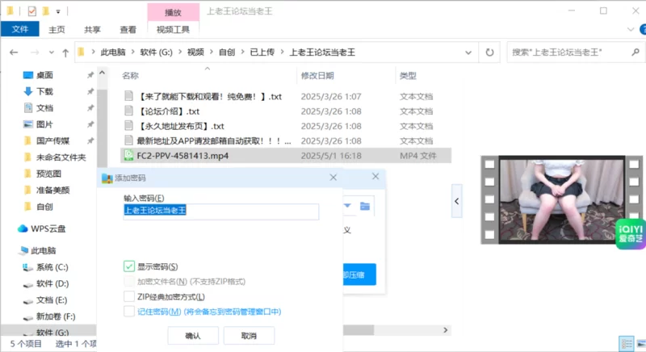Expand the ribbon with the chevron

pos(631,29)
